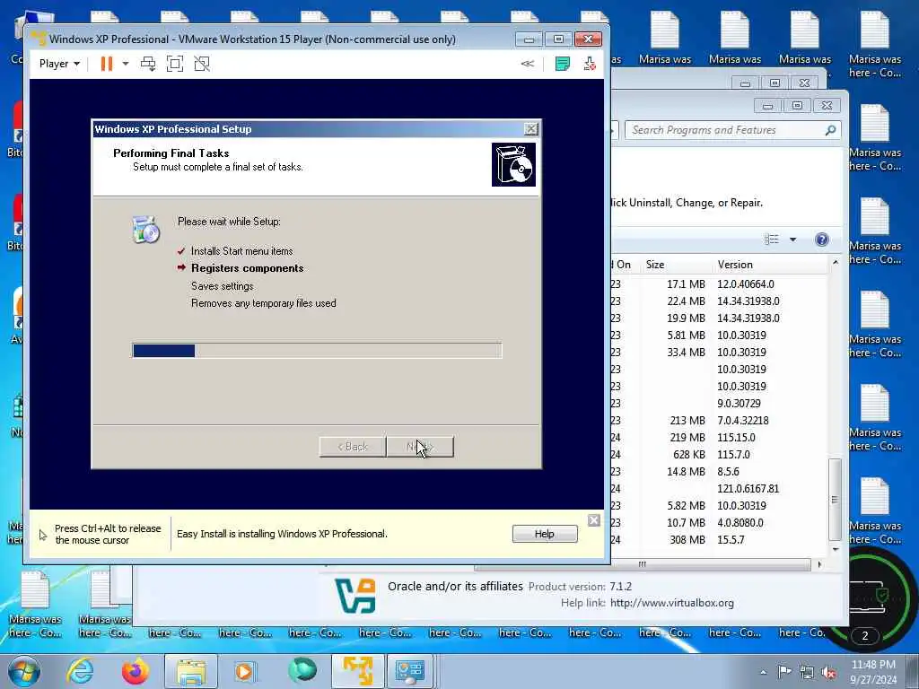The width and height of the screenshot is (919, 689).
Task: Click the Action Center flag tray icon
Action: click(784, 672)
